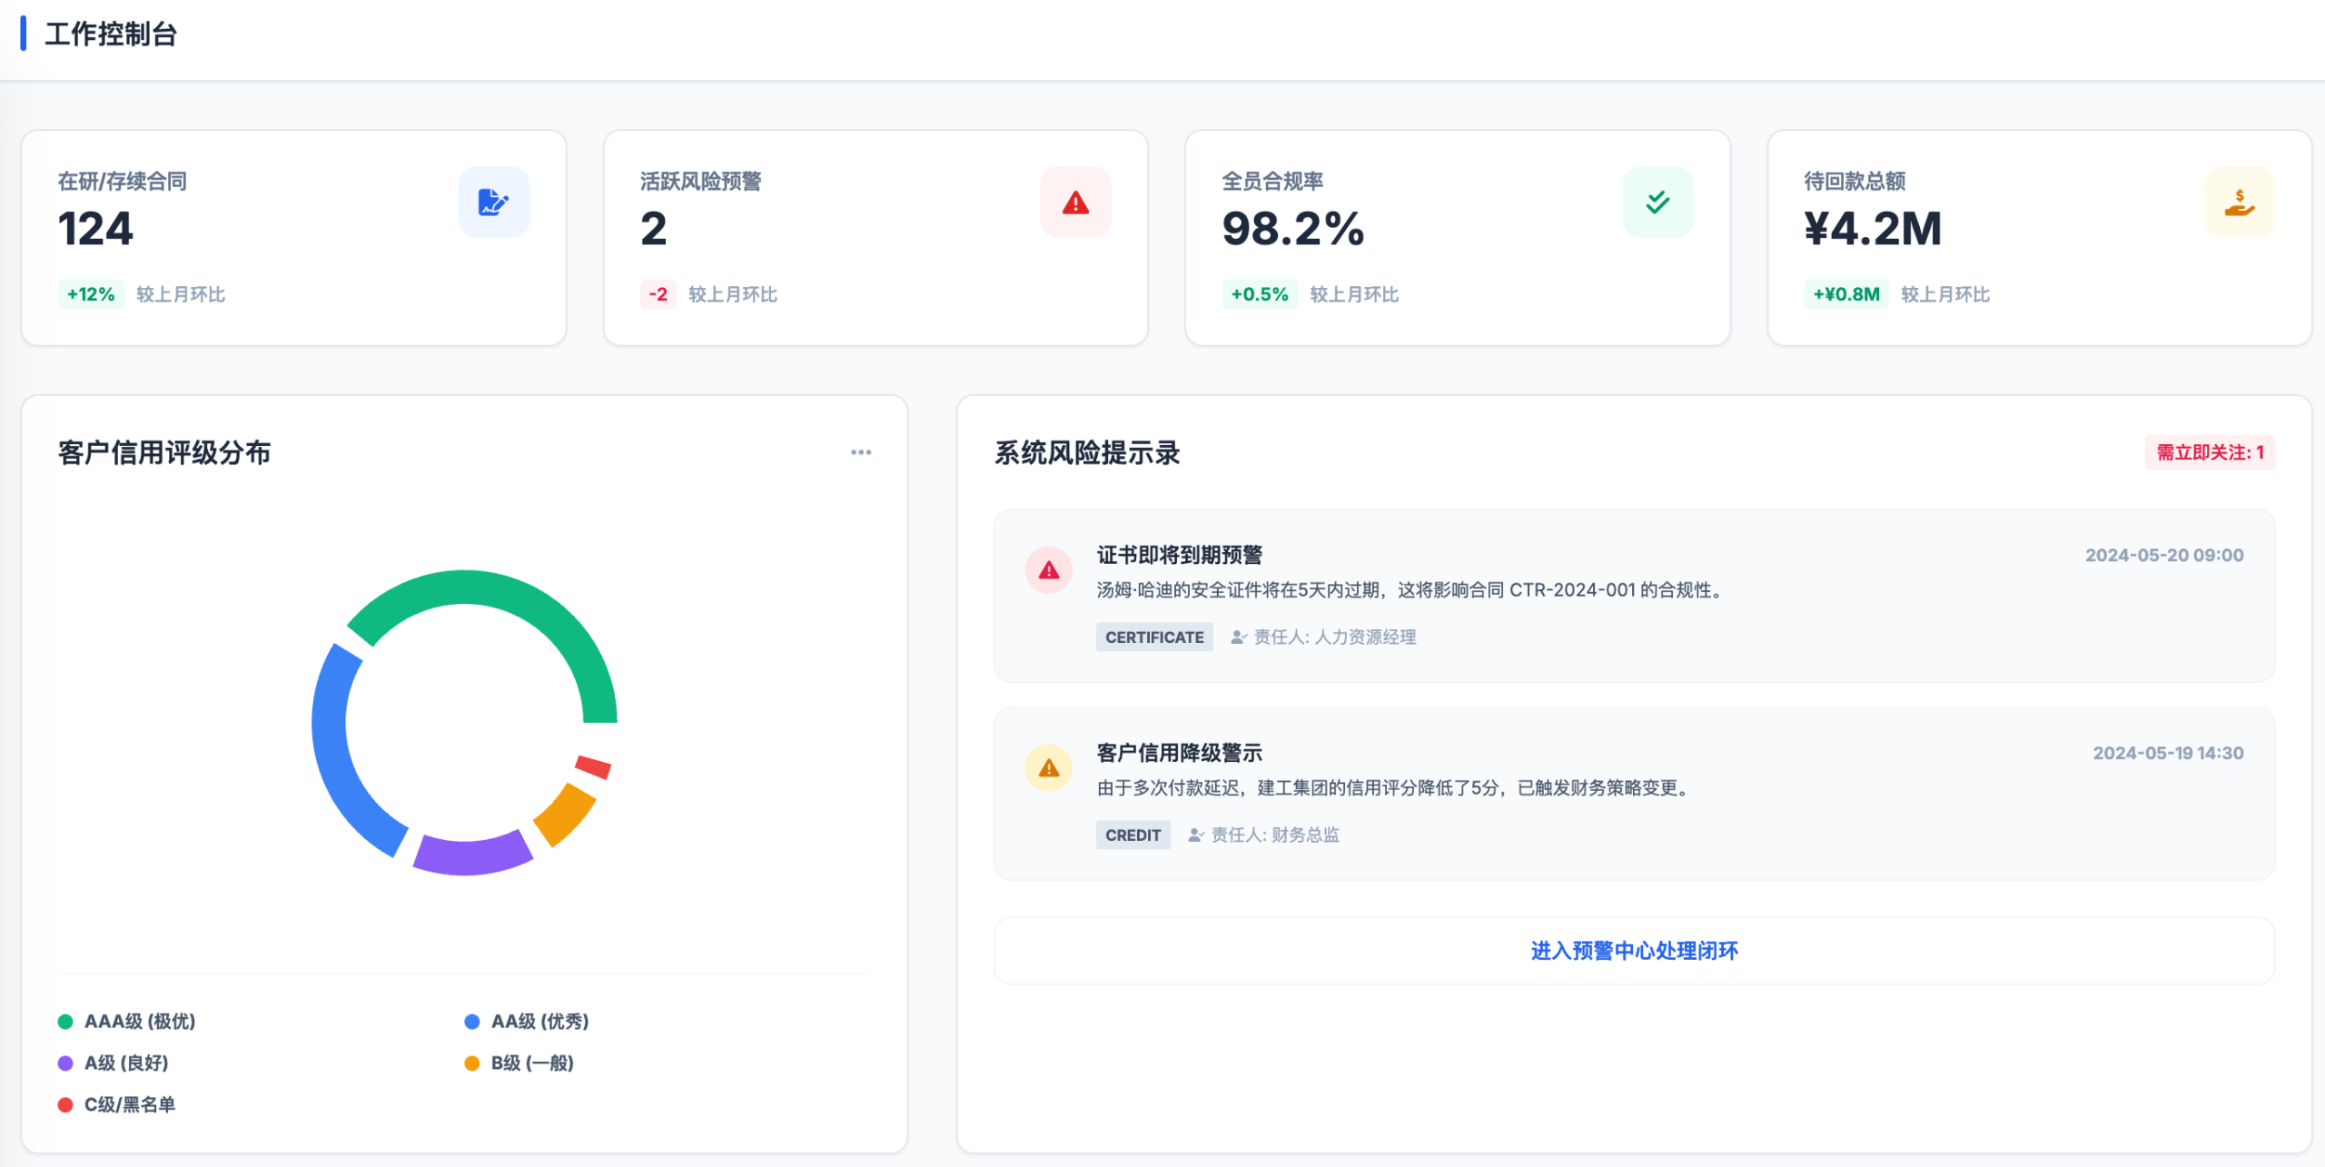The width and height of the screenshot is (2325, 1167).
Task: Click the 在研/存续合同 card label
Action: click(x=123, y=181)
